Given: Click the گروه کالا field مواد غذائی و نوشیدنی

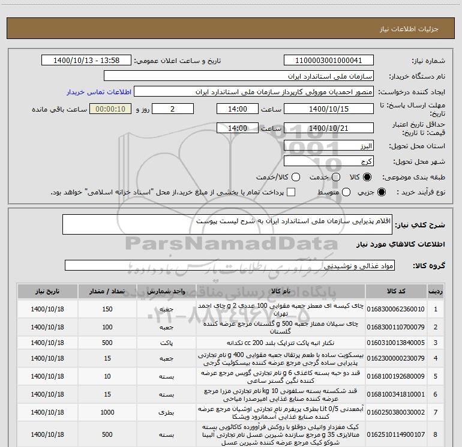Looking at the screenshot, I should pyautogui.click(x=230, y=265).
